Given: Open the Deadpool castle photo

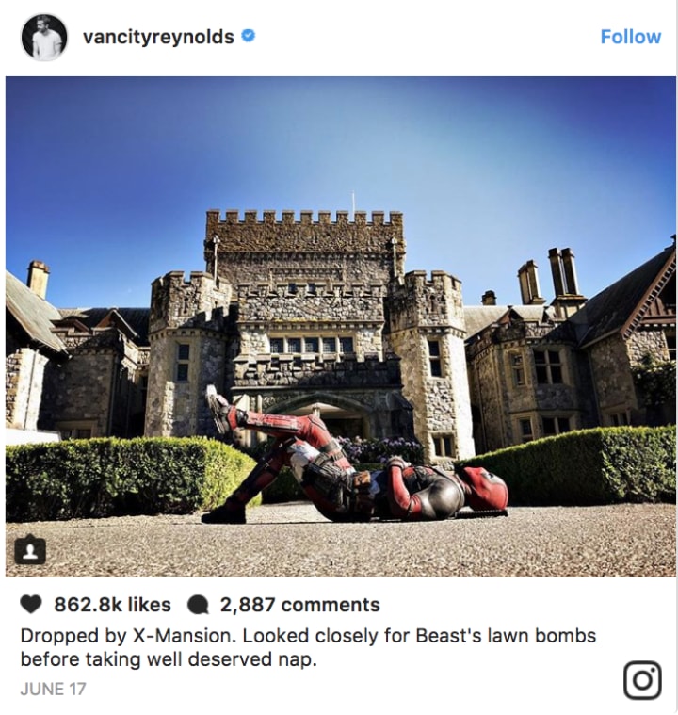Looking at the screenshot, I should pos(341,327).
